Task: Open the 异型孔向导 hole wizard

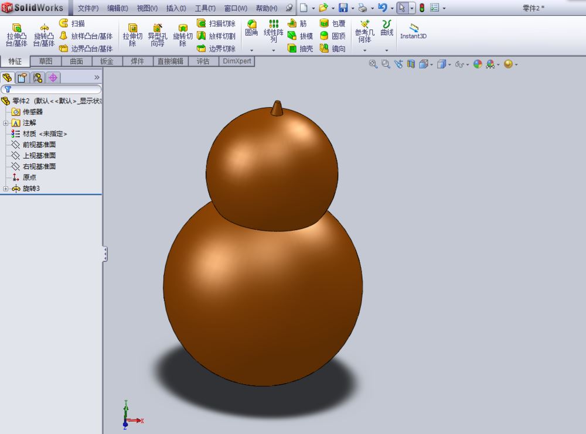Action: click(157, 35)
